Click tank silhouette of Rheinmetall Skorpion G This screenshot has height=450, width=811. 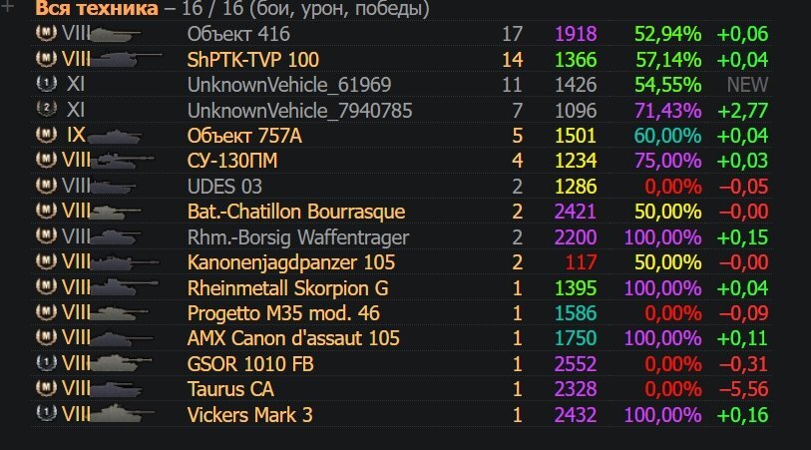point(124,287)
